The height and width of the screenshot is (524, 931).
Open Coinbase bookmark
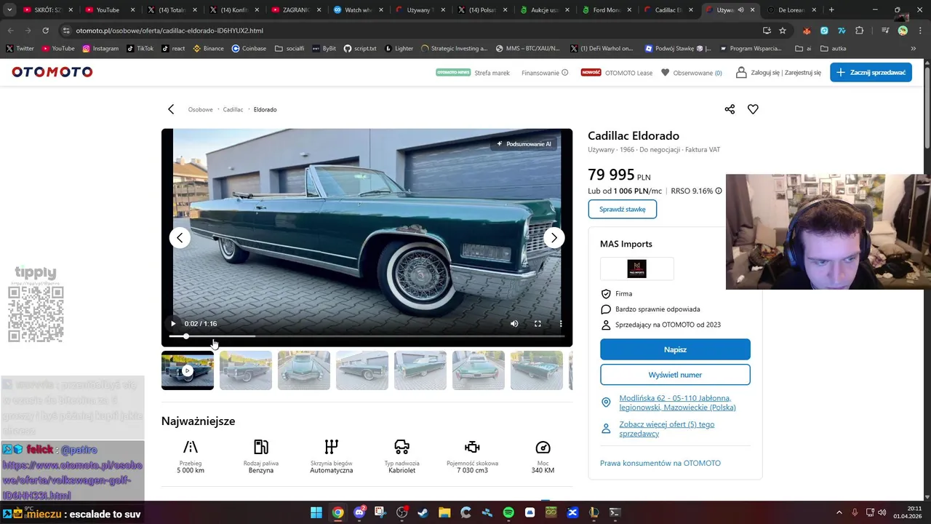[x=249, y=49]
